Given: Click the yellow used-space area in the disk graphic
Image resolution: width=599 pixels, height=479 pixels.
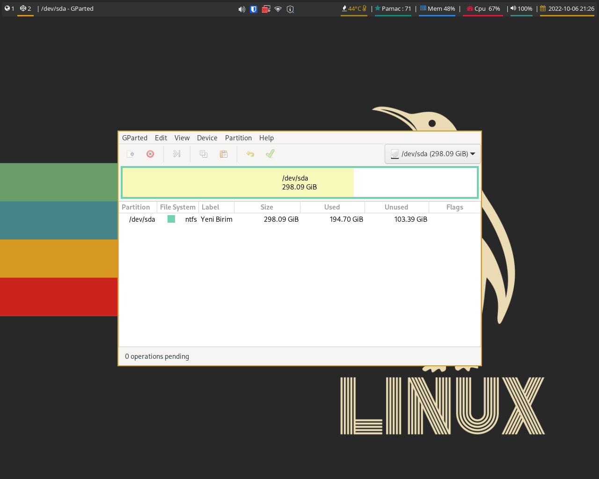Looking at the screenshot, I should [x=238, y=182].
